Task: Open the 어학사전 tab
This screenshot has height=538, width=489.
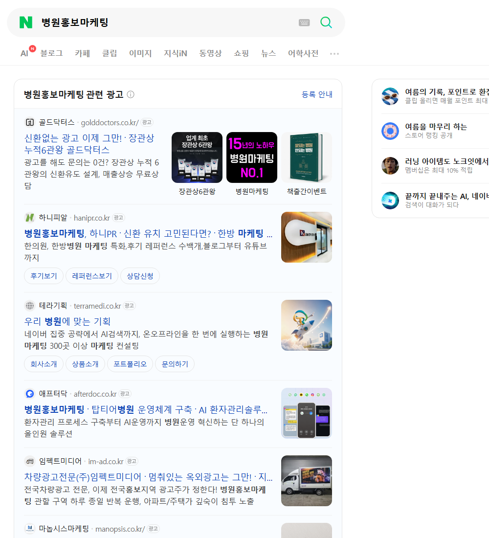Action: coord(303,53)
